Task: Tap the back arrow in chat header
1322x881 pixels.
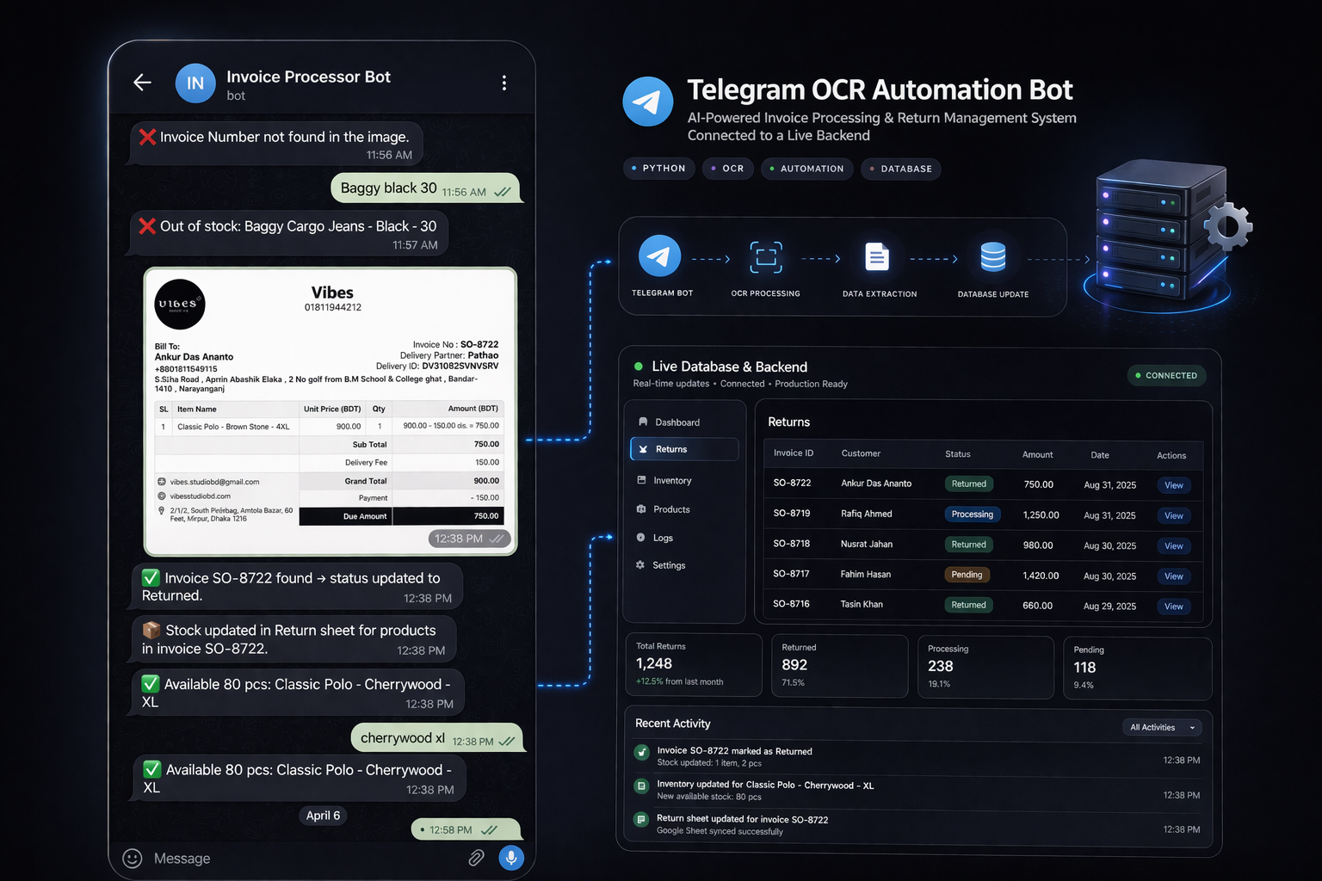Action: click(x=143, y=83)
